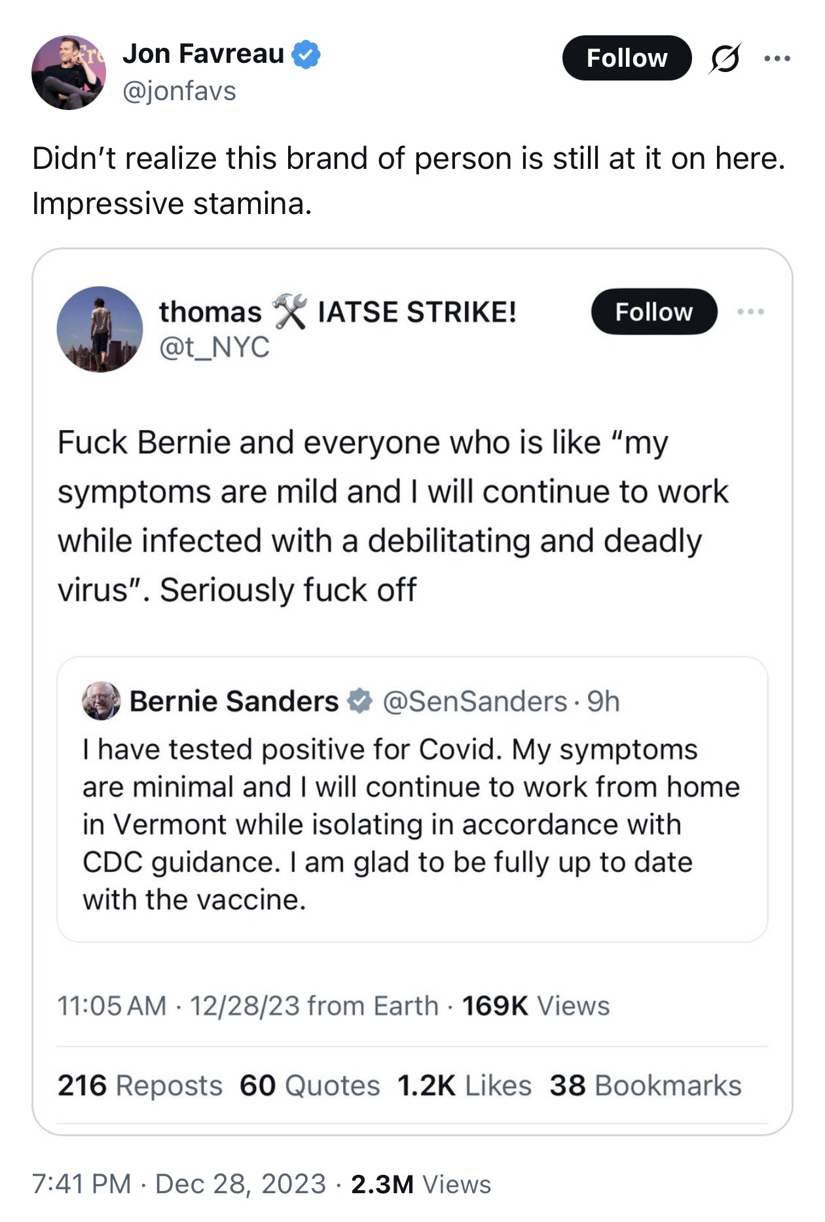The image size is (825, 1222).
Task: Open the more options ellipsis menu
Action: tap(777, 59)
